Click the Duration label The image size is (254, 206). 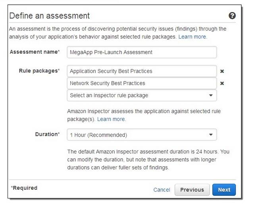point(47,134)
